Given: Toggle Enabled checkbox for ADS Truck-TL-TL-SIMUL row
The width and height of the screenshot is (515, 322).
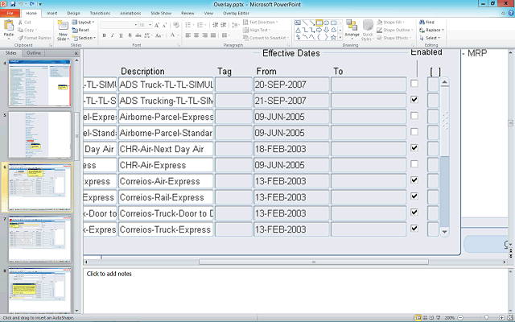Looking at the screenshot, I should [414, 83].
